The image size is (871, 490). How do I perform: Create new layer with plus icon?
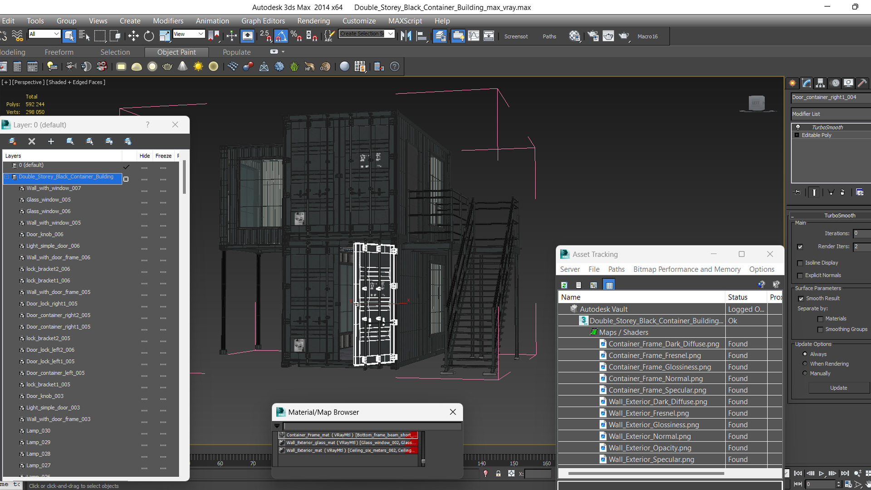click(51, 142)
